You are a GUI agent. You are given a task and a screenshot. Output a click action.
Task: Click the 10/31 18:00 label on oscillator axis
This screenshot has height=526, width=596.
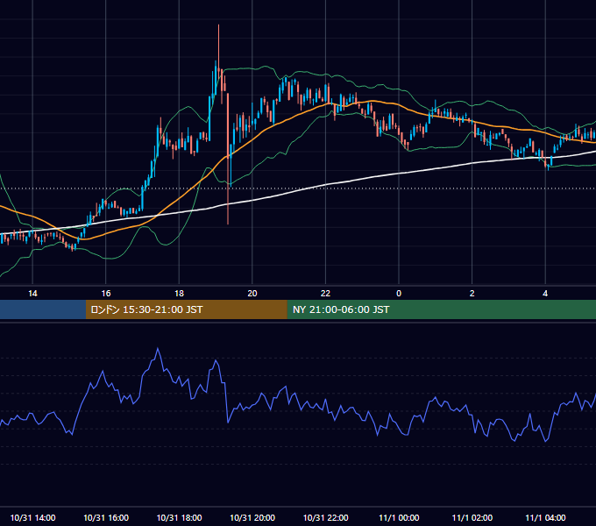pyautogui.click(x=179, y=517)
